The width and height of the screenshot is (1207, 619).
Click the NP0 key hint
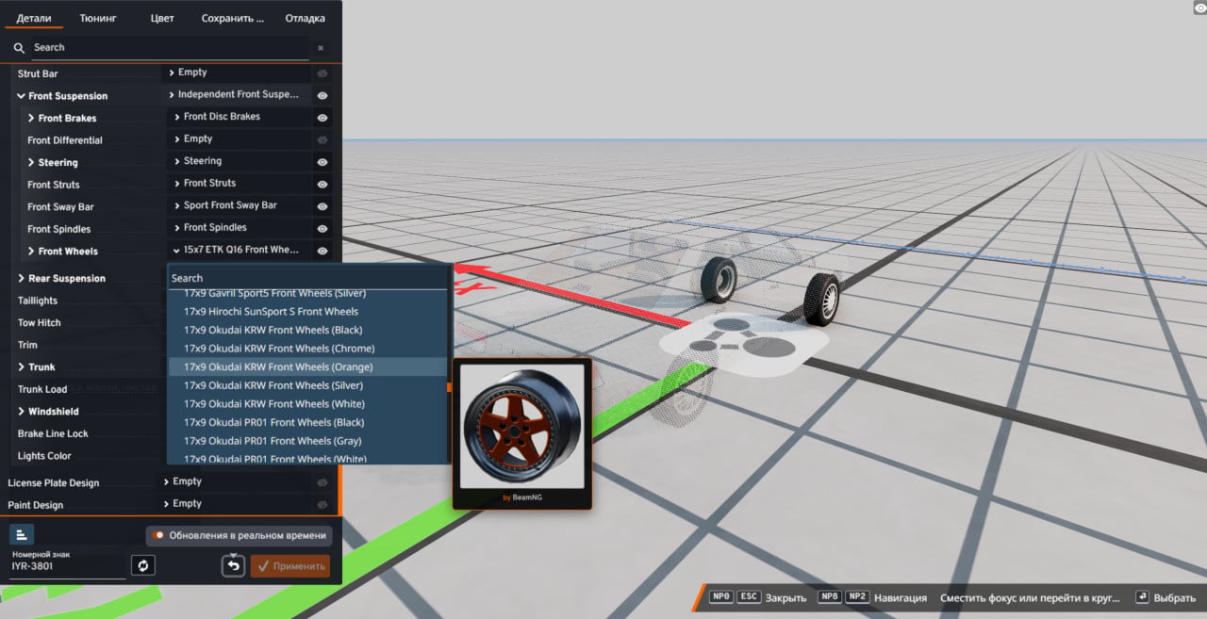pyautogui.click(x=721, y=597)
